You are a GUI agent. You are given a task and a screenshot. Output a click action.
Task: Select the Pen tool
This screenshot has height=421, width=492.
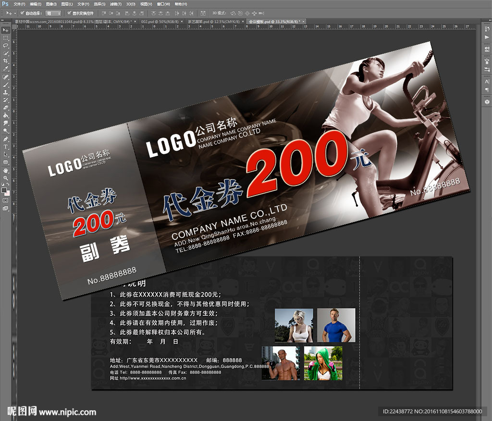pos(6,139)
